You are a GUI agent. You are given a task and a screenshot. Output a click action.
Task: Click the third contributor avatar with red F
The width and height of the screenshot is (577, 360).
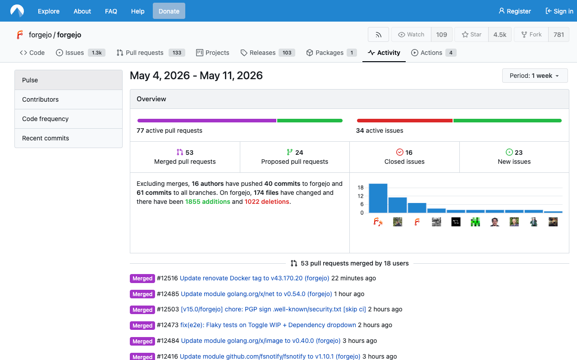click(x=417, y=222)
